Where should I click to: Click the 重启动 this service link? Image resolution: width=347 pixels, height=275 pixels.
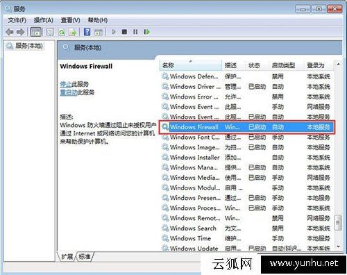(69, 92)
